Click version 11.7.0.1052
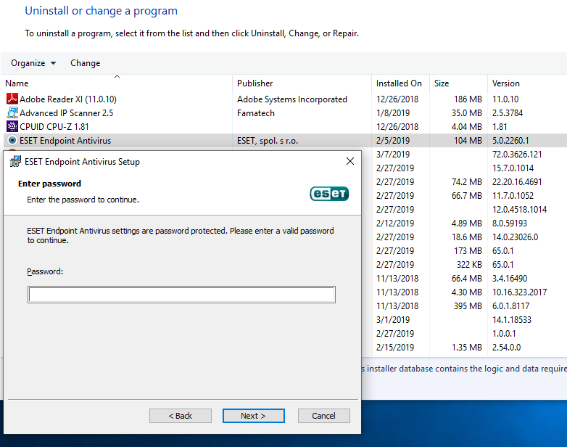 (513, 195)
